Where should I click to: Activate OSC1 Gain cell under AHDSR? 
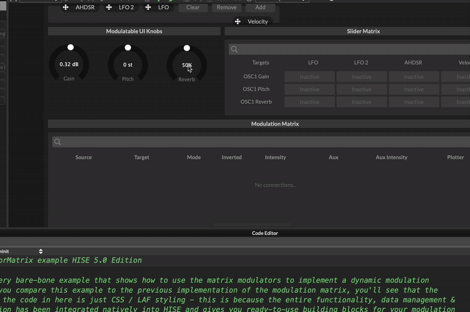tap(414, 77)
